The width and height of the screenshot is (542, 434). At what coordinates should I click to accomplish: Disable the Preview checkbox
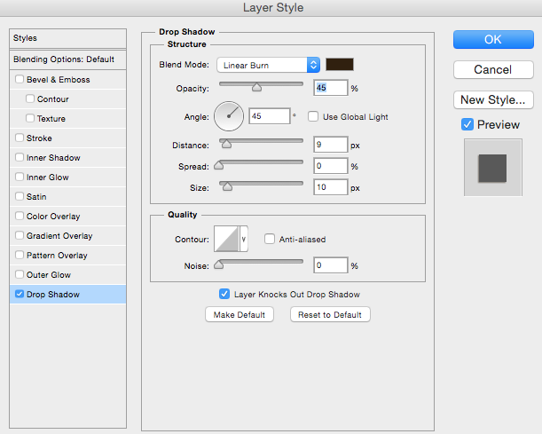[467, 124]
